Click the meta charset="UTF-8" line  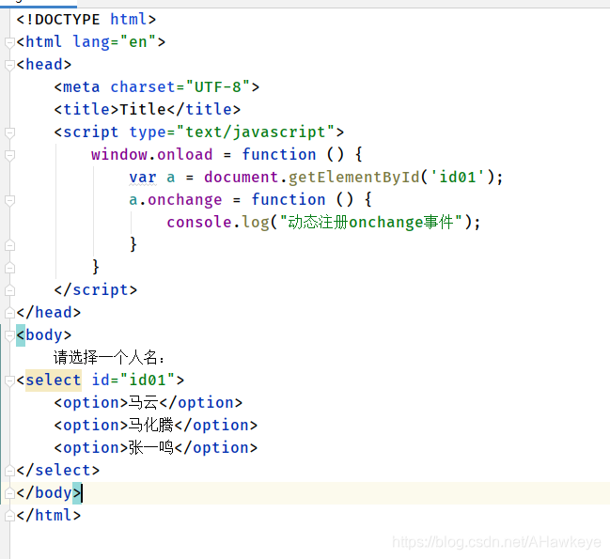(156, 87)
